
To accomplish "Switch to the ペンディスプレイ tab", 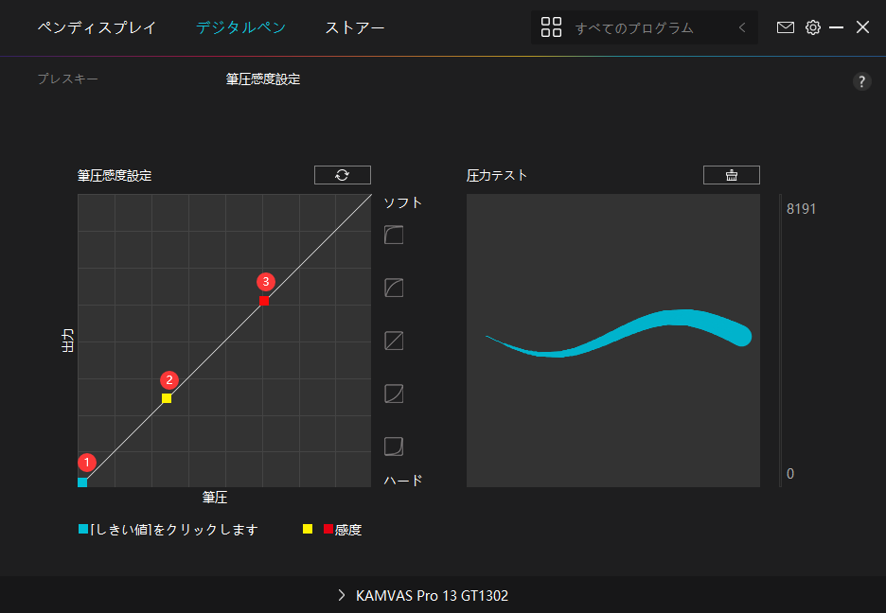I will [x=97, y=27].
